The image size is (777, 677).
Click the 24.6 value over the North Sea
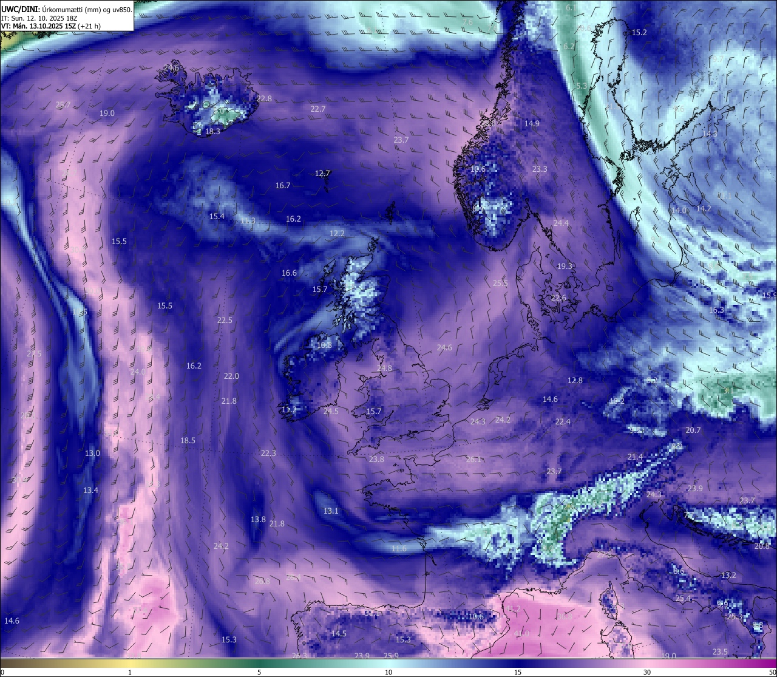(x=444, y=347)
